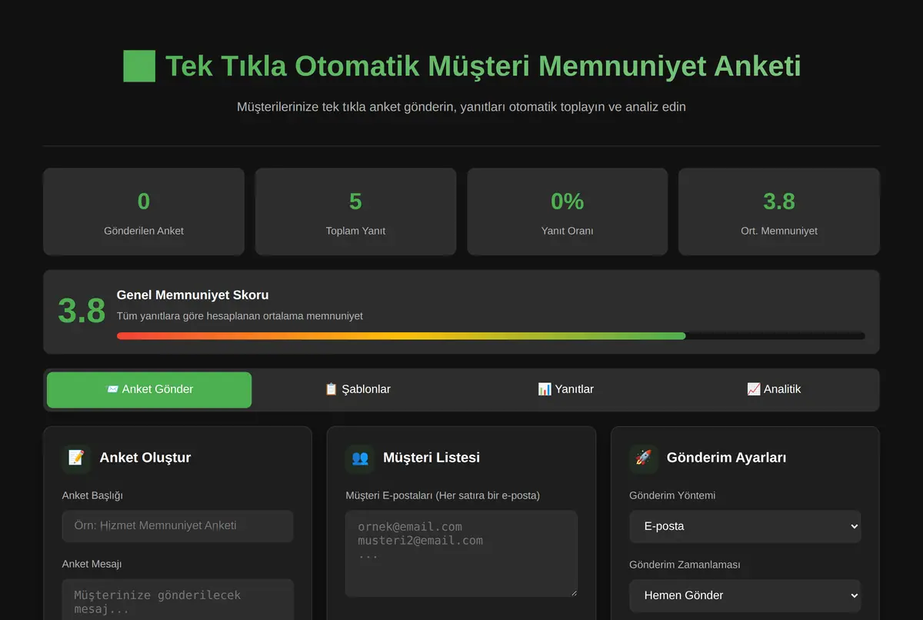Click the Tek Tıkla Otomatik Müşteri page title

[483, 66]
